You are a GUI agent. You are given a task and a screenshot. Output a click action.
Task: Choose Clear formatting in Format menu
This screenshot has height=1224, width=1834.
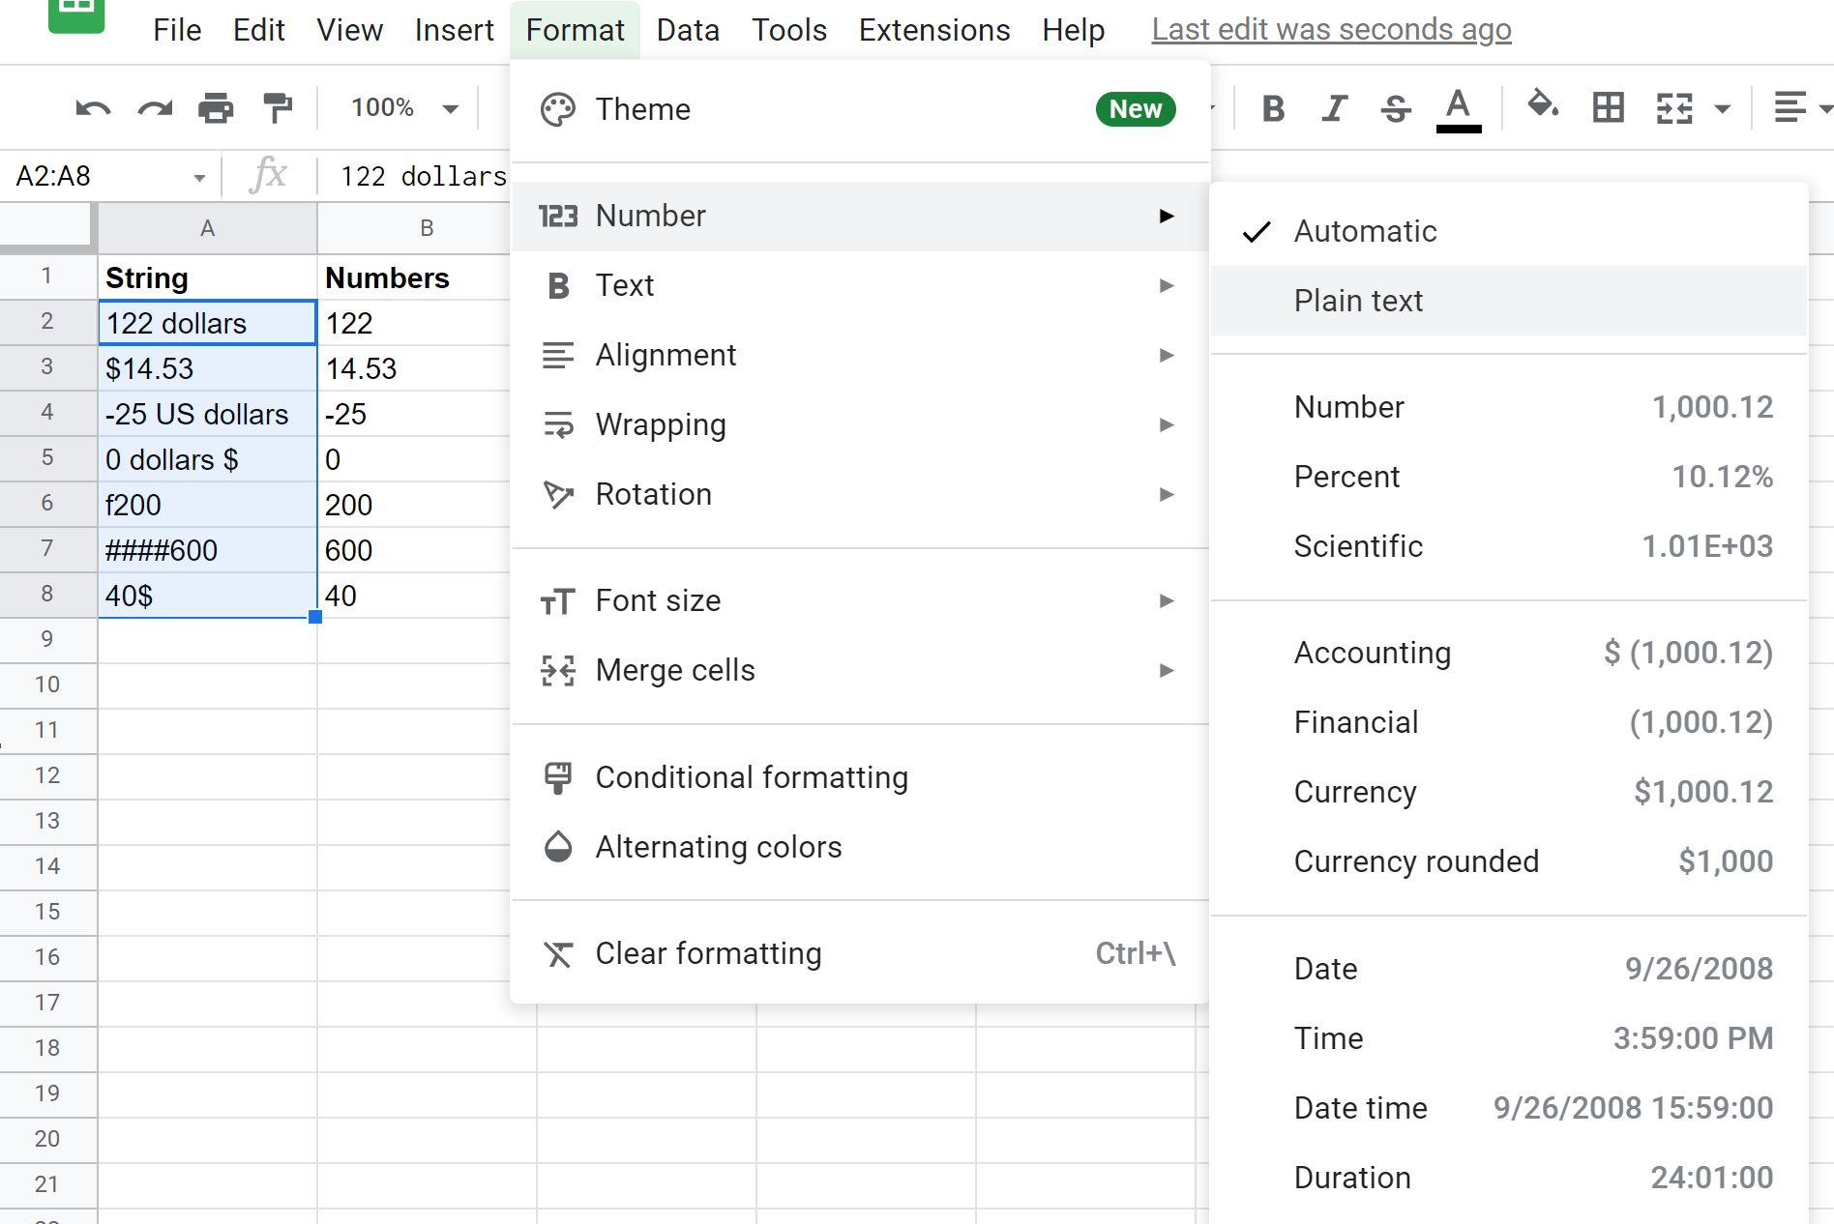pyautogui.click(x=708, y=953)
